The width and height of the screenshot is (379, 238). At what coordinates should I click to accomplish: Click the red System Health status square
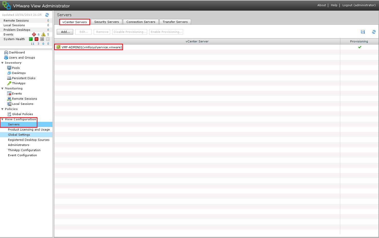click(36, 39)
